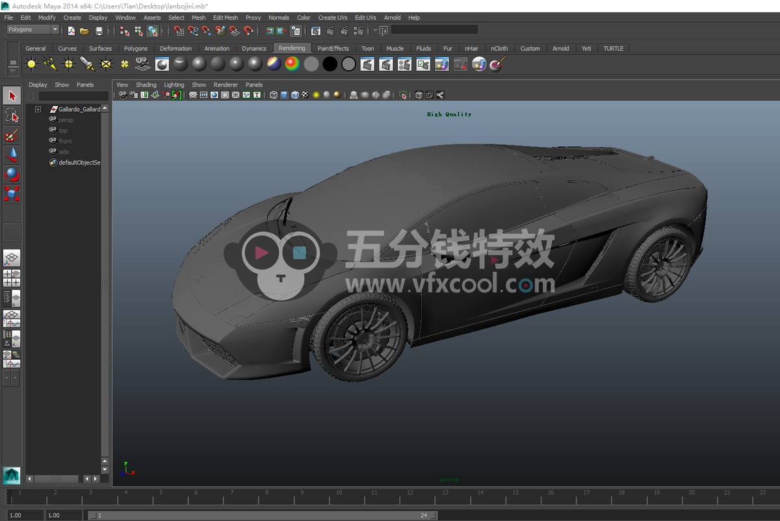Open the outliner Display menu
This screenshot has width=780, height=521.
[x=38, y=84]
